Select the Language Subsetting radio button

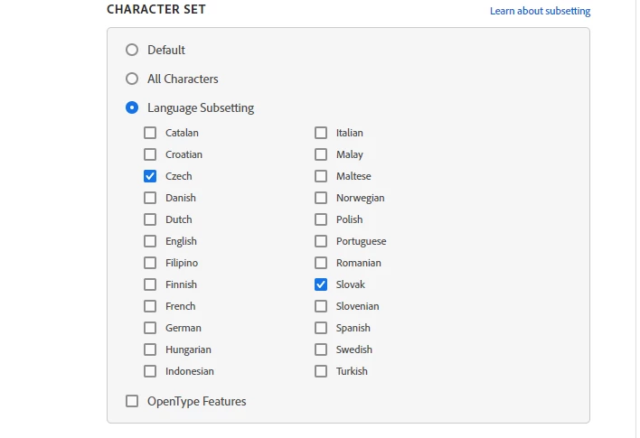coord(132,107)
